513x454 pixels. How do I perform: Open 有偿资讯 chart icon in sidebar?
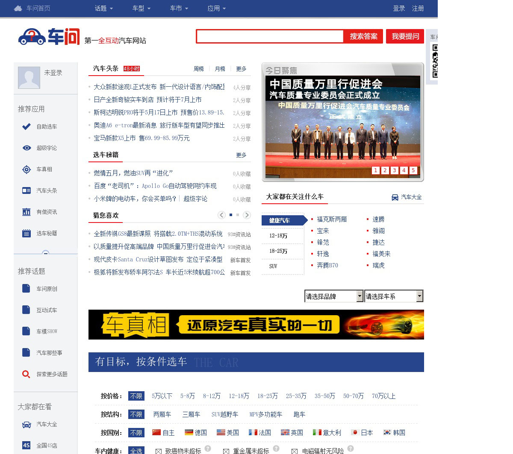[27, 212]
